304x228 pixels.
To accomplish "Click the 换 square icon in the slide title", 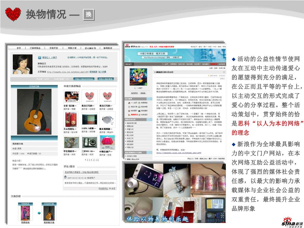I will point(89,15).
